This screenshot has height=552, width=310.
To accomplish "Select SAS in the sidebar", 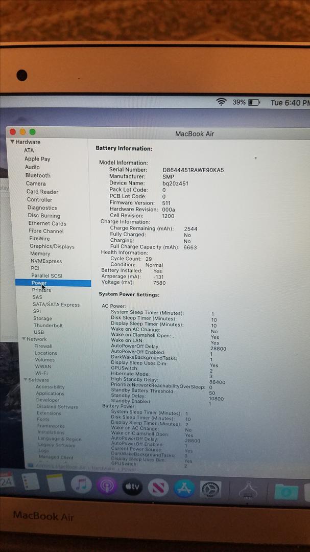I will pos(37,297).
